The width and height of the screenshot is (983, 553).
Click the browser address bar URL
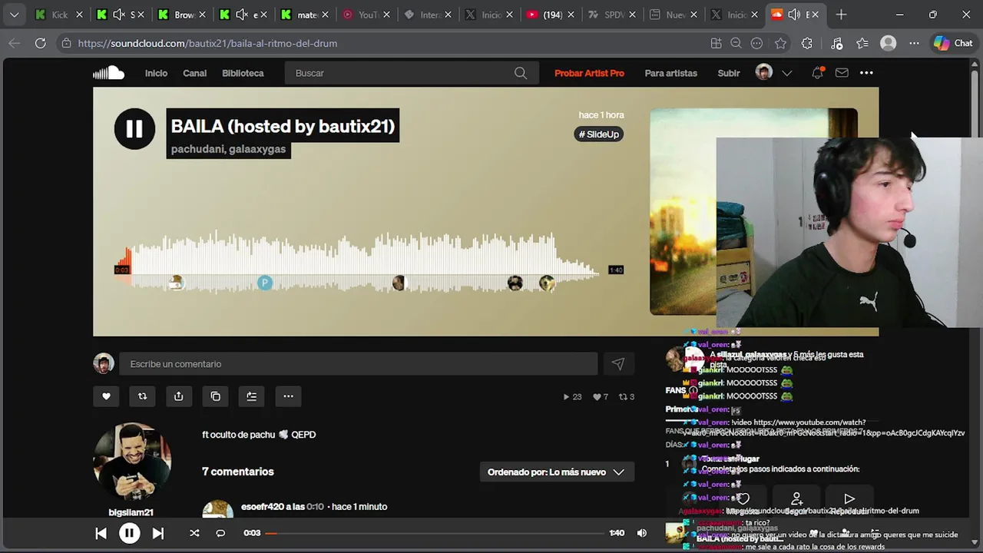click(207, 44)
